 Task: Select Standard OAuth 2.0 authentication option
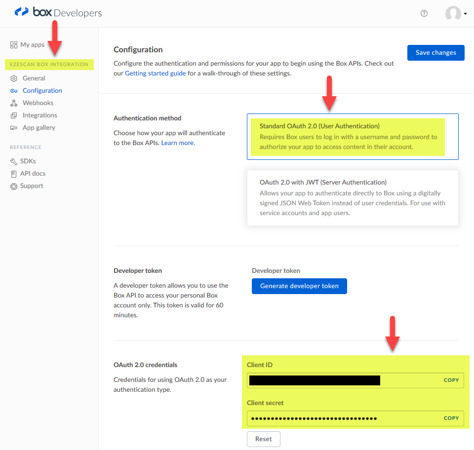point(352,137)
